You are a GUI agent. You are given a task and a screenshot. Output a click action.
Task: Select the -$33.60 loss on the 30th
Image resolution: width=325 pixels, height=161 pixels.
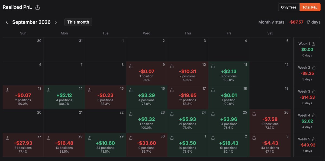click(x=146, y=143)
